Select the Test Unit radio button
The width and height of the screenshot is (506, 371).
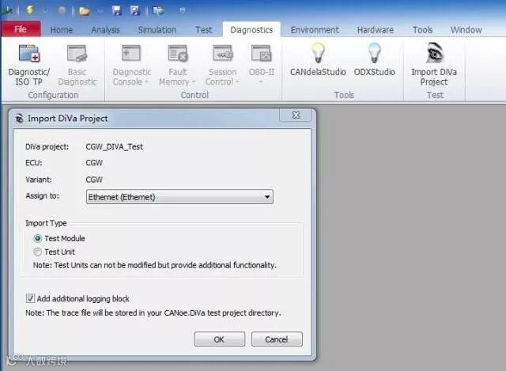[38, 252]
